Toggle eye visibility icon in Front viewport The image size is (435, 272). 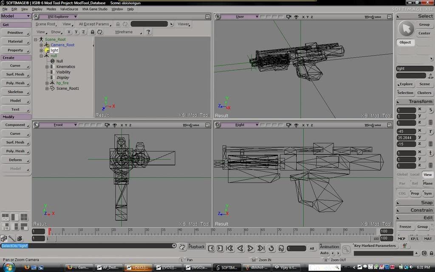point(115,125)
